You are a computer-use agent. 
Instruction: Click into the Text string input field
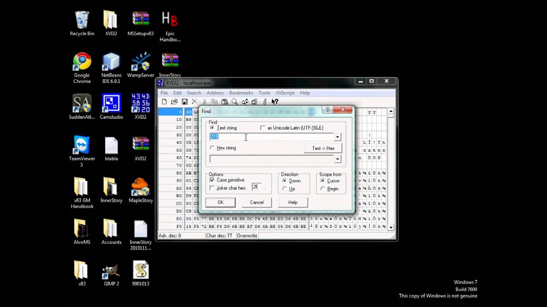click(x=272, y=137)
